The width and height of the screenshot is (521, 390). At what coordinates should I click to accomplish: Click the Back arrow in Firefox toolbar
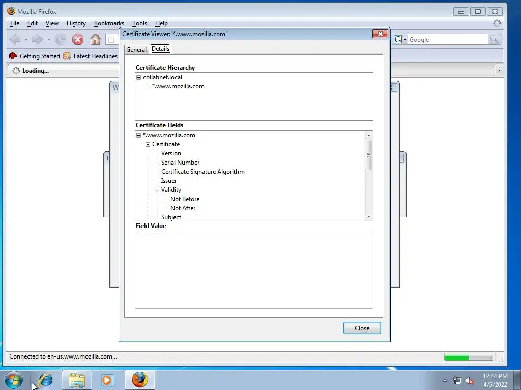15,40
